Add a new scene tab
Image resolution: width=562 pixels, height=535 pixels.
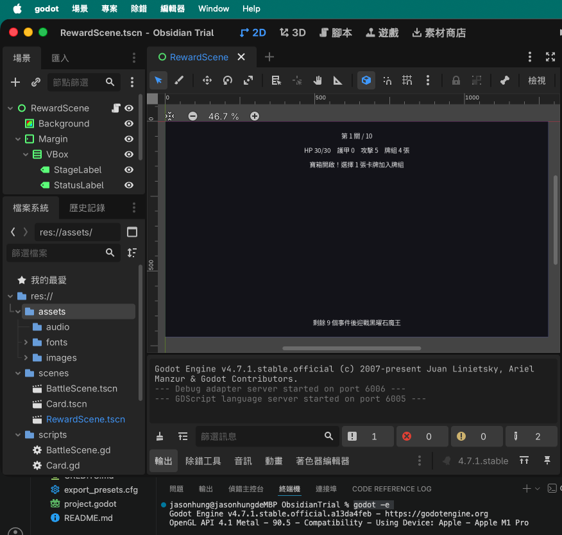(269, 56)
